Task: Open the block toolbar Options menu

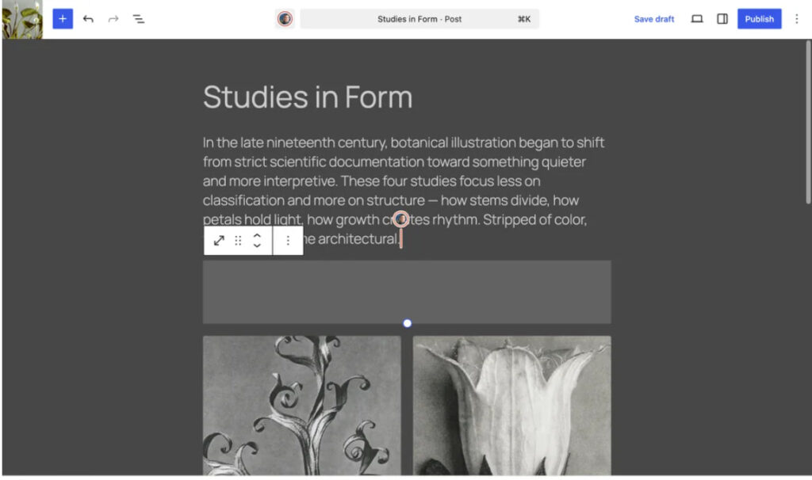Action: tap(288, 241)
